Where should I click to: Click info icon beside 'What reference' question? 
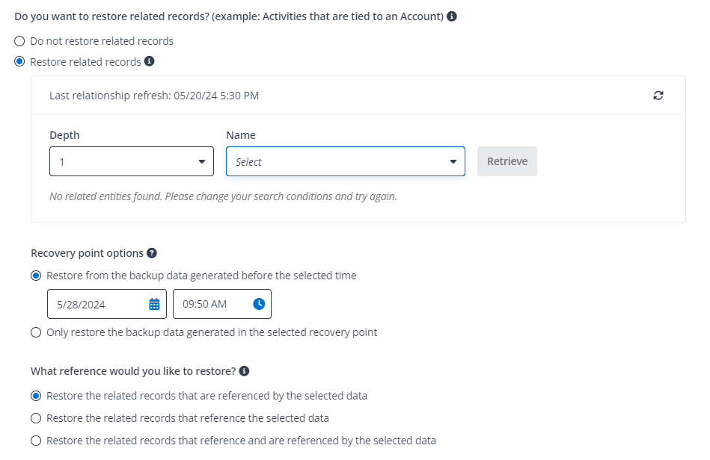pos(245,371)
